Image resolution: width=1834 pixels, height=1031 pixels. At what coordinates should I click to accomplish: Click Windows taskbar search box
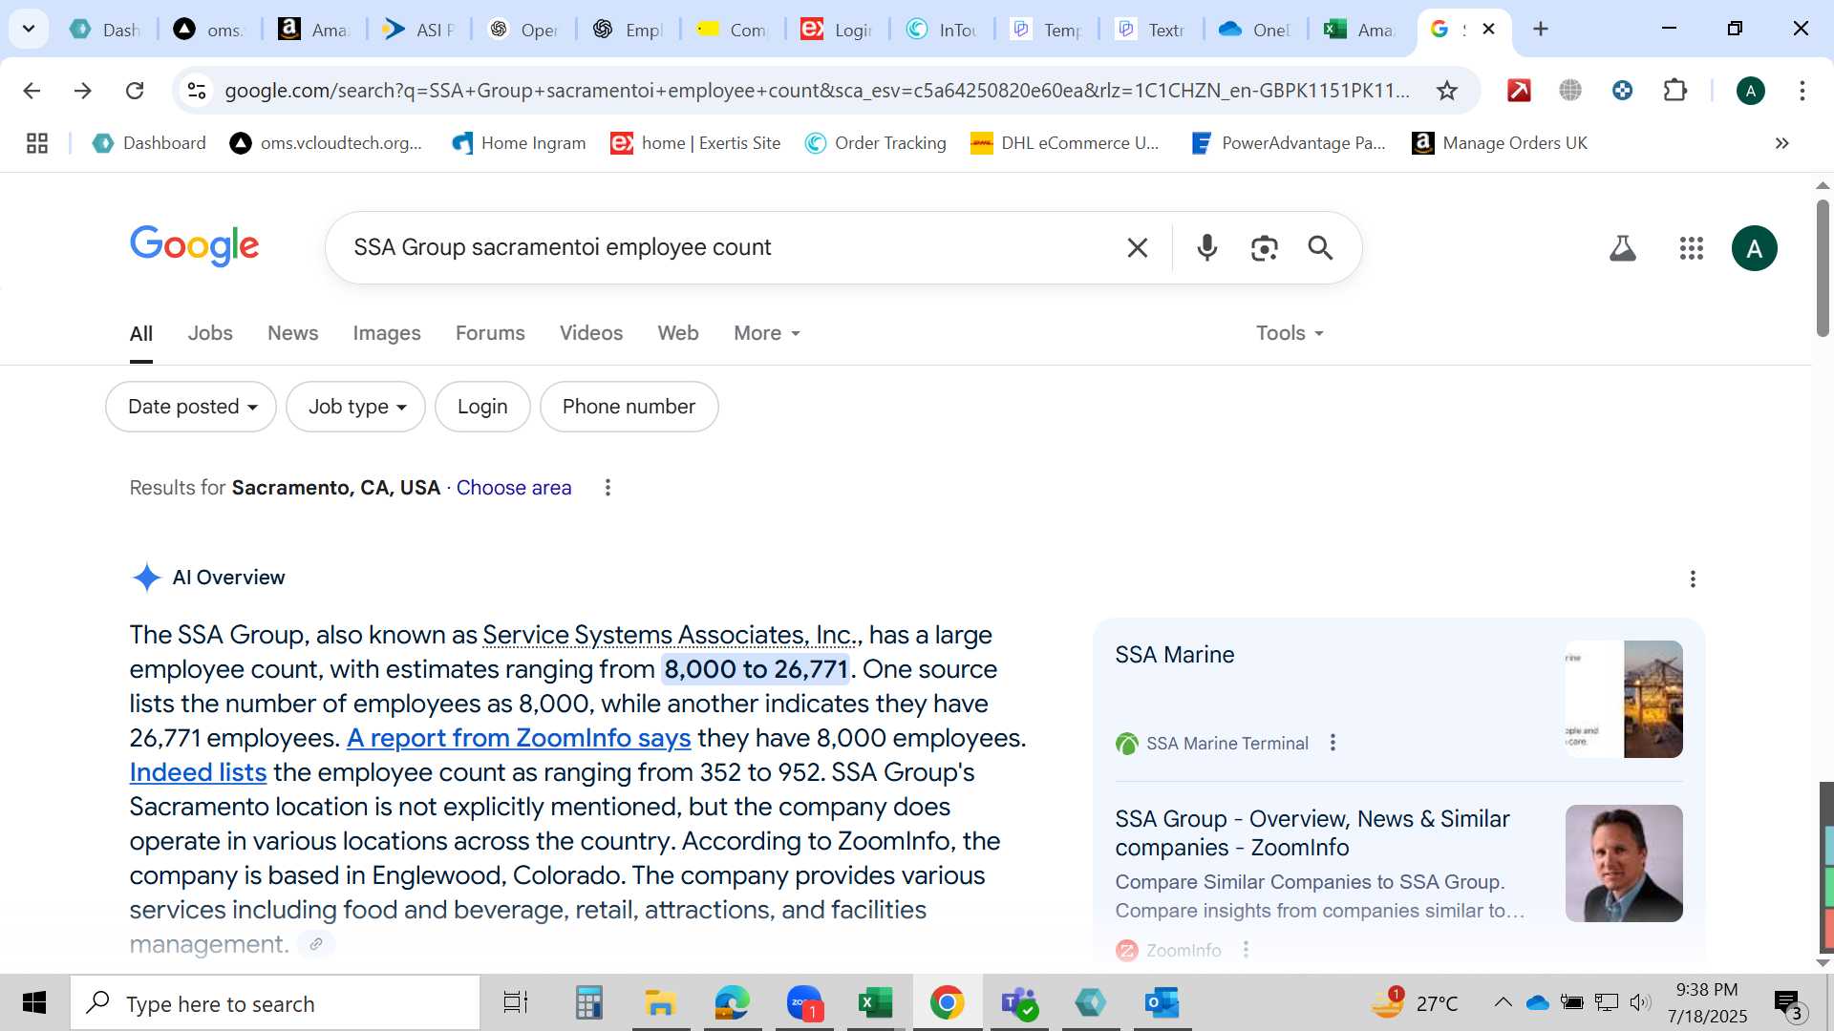[275, 1003]
